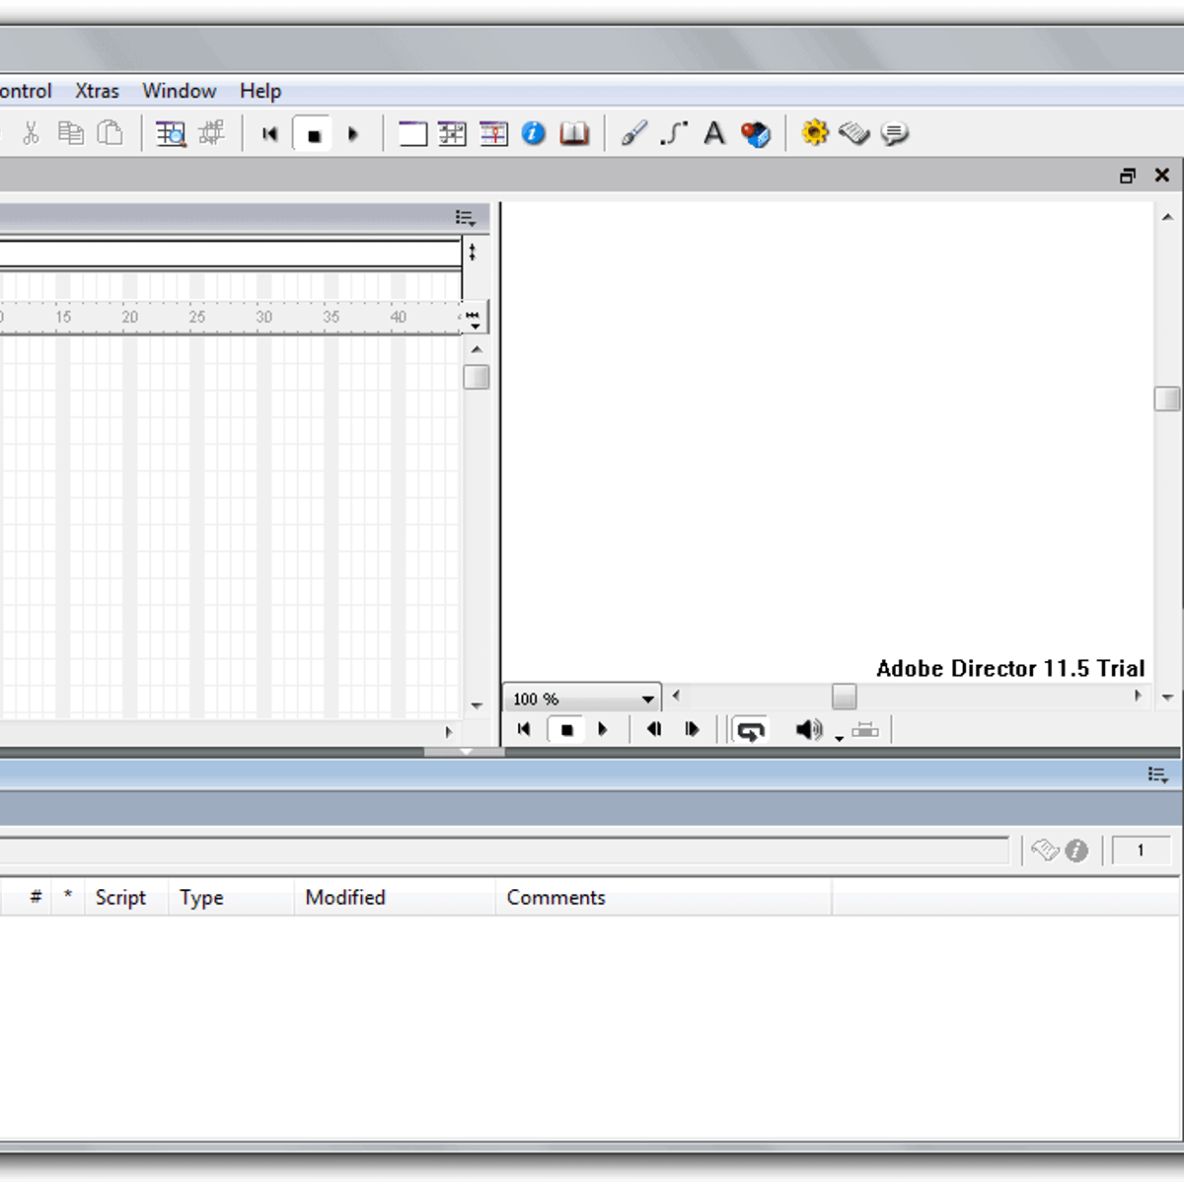1184x1184 pixels.
Task: Click the Comments column header
Action: click(555, 897)
